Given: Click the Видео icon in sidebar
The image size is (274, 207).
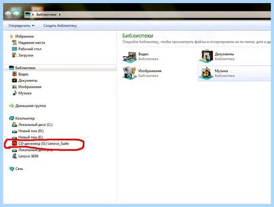Looking at the screenshot, I should [x=14, y=74].
